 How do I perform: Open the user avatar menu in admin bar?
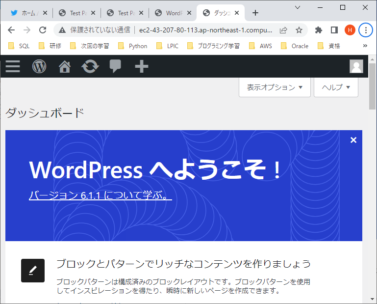tap(356, 66)
